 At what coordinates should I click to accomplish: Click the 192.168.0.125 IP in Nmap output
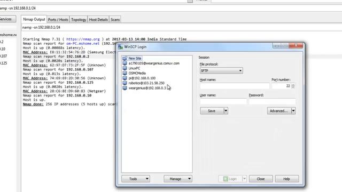pyautogui.click(x=80, y=83)
